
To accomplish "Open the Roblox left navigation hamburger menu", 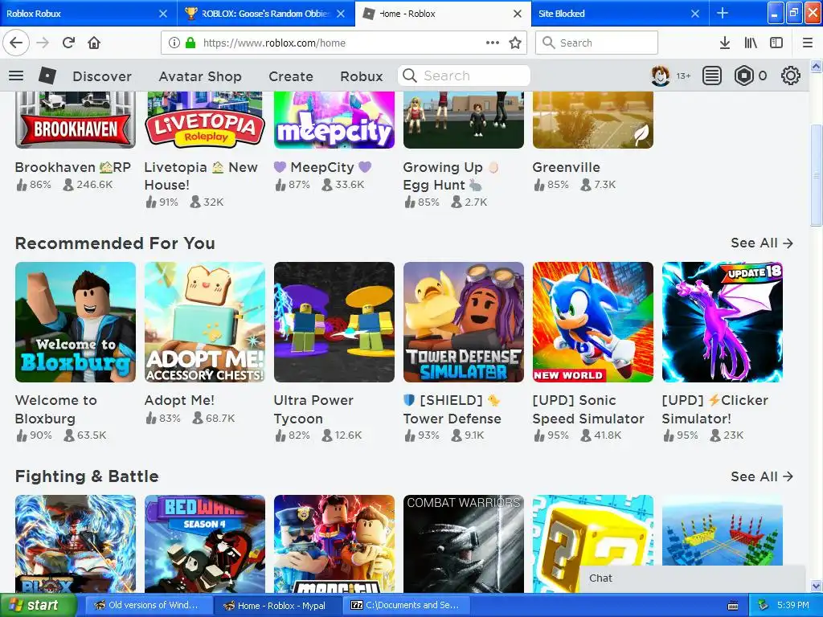I will click(16, 76).
